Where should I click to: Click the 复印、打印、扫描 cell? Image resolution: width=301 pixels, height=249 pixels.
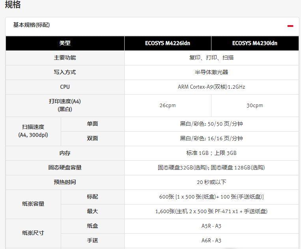[211, 58]
